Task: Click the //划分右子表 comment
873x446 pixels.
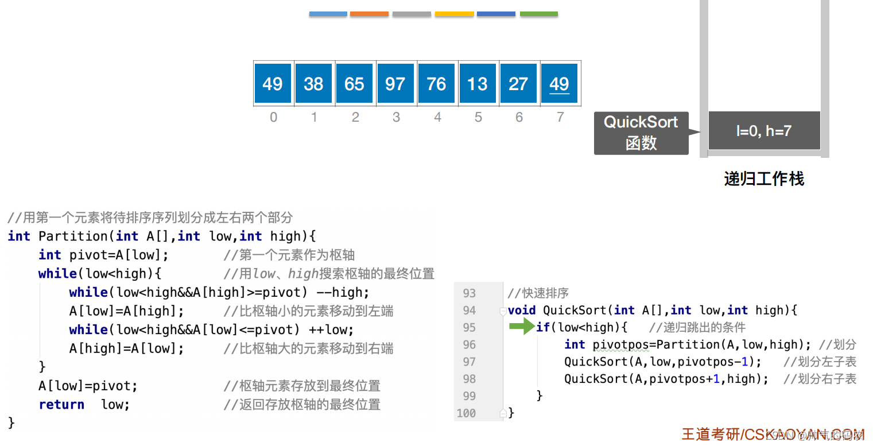Action: [x=820, y=378]
